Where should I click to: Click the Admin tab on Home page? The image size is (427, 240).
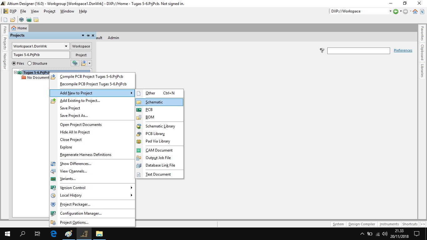point(113,38)
